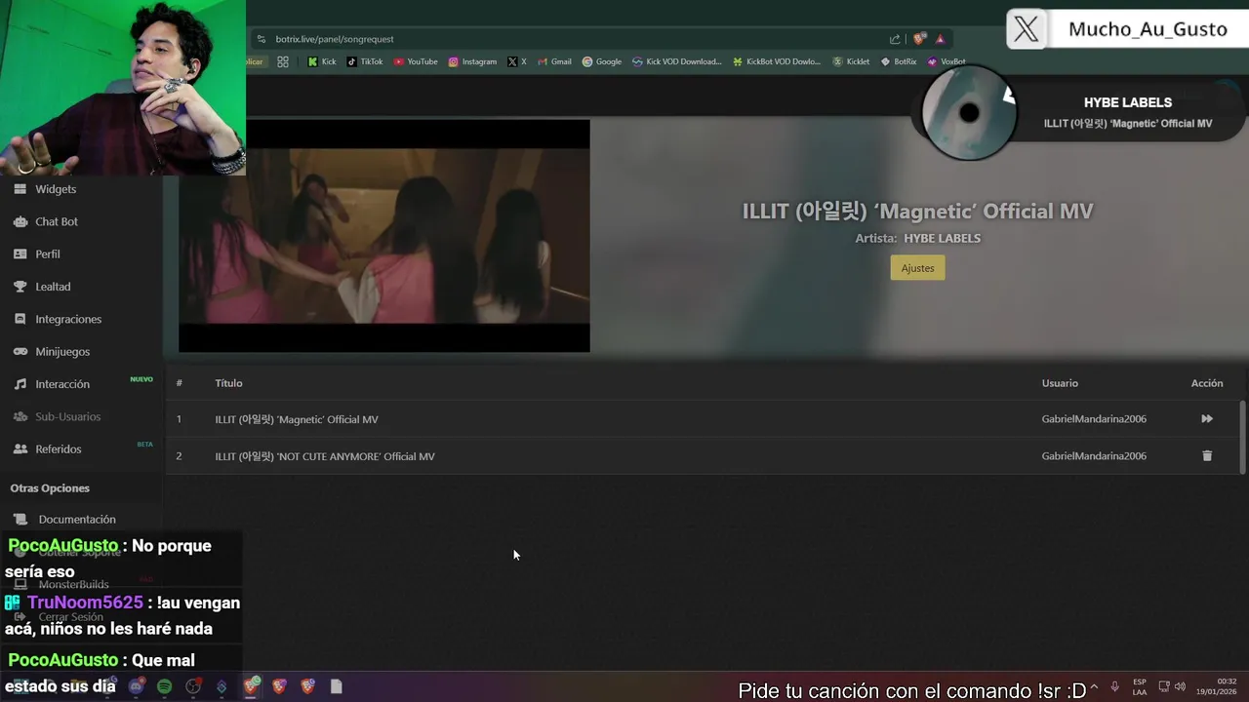Click the Acción column header
The width and height of the screenshot is (1249, 702).
(1207, 383)
